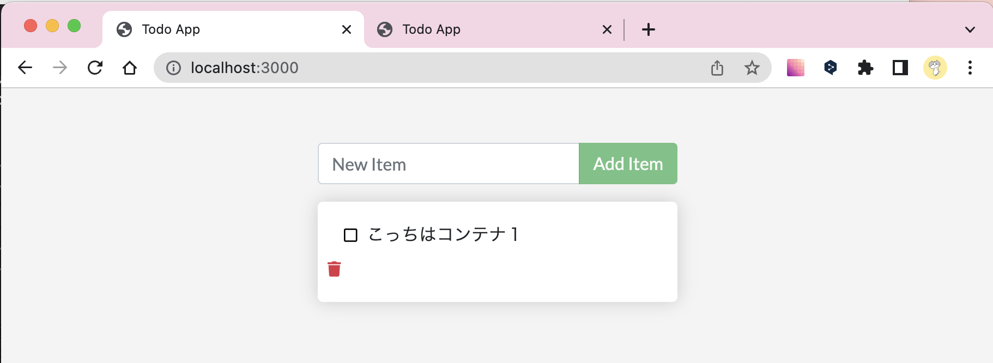Screen dimensions: 993x363
Task: Check the コンテナ1 todo checkbox
Action: point(350,235)
